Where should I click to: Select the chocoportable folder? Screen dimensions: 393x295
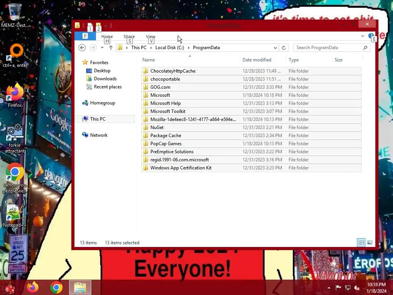[251, 79]
